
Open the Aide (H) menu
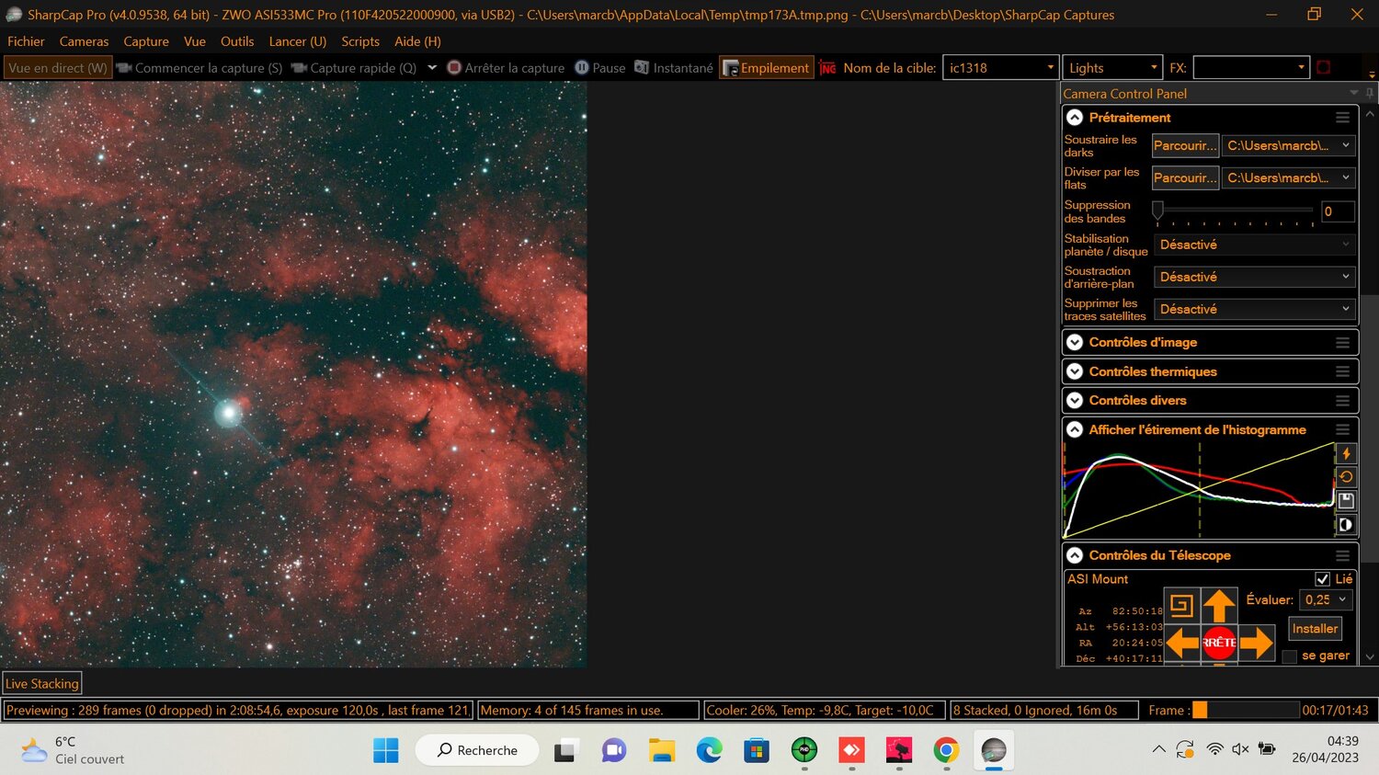coord(417,41)
